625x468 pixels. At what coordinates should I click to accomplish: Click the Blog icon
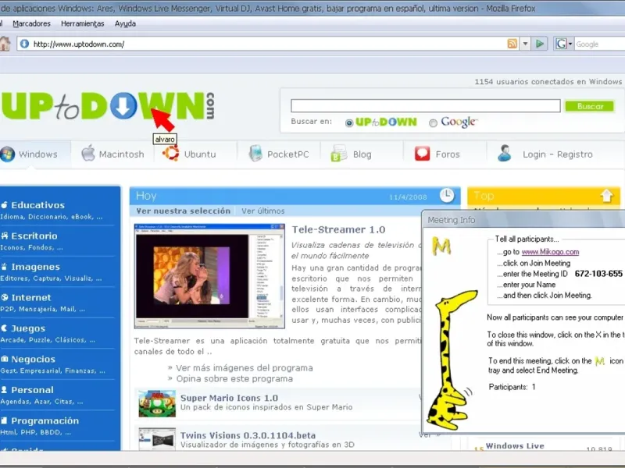pos(339,154)
